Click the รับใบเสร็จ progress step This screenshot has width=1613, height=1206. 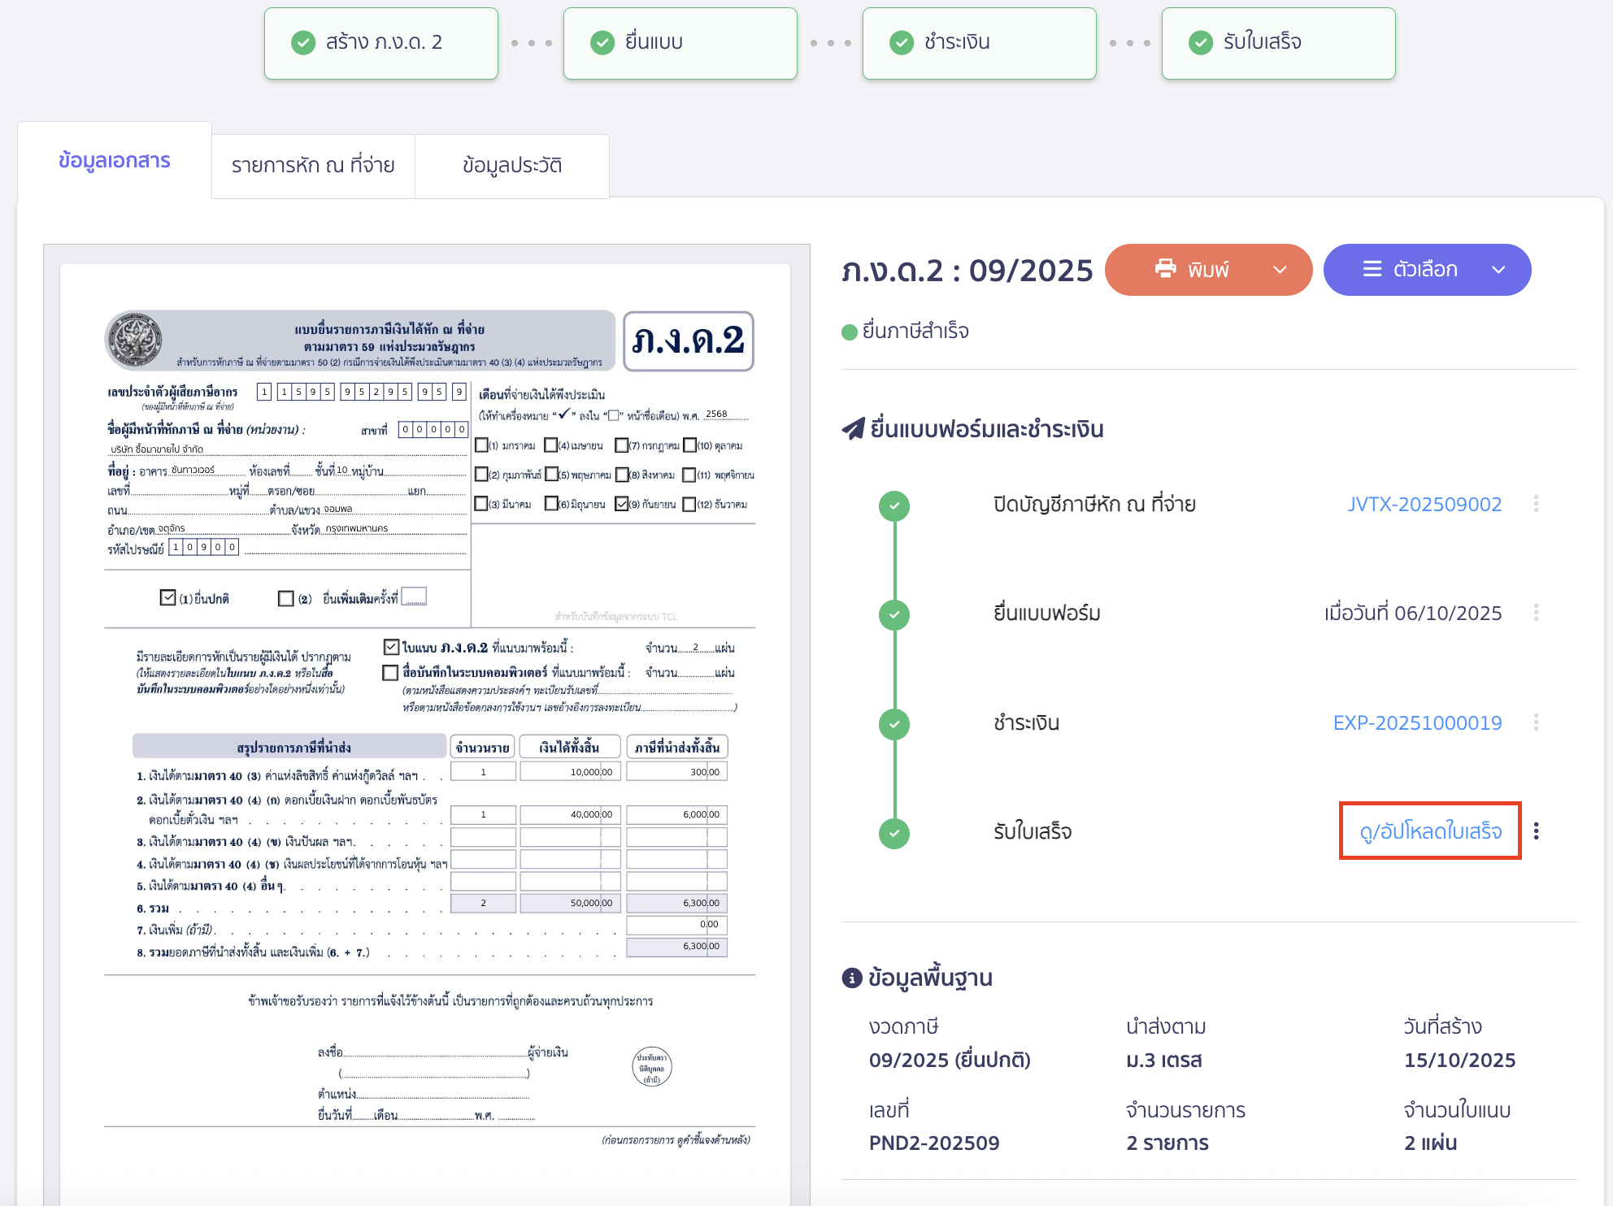click(1278, 43)
